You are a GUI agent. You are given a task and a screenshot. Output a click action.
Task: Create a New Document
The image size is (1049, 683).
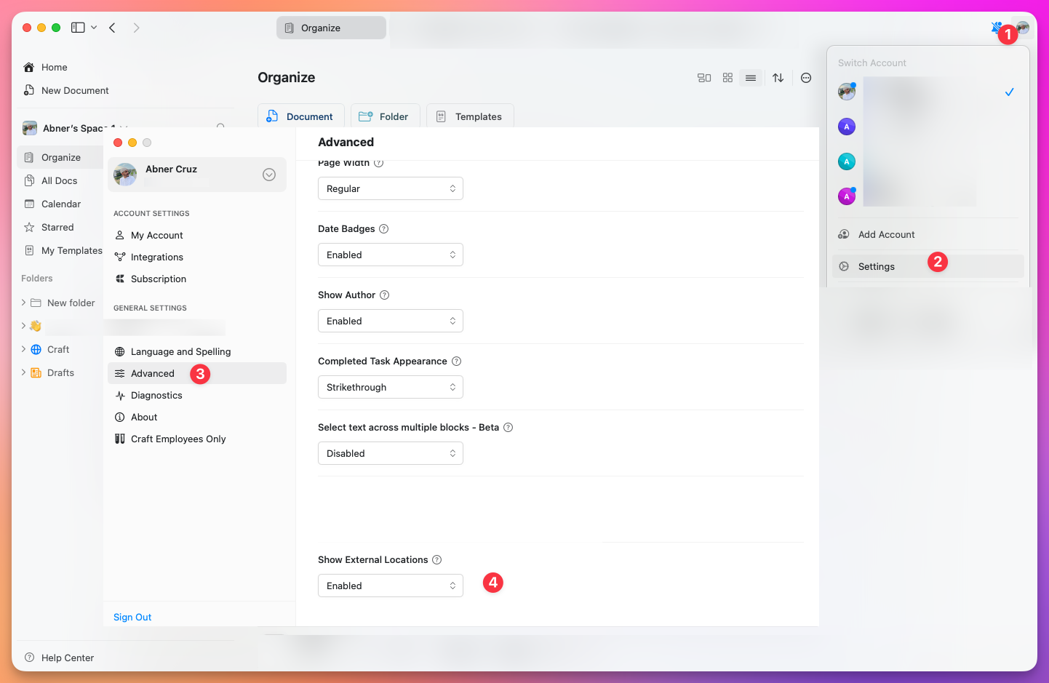[x=73, y=90]
